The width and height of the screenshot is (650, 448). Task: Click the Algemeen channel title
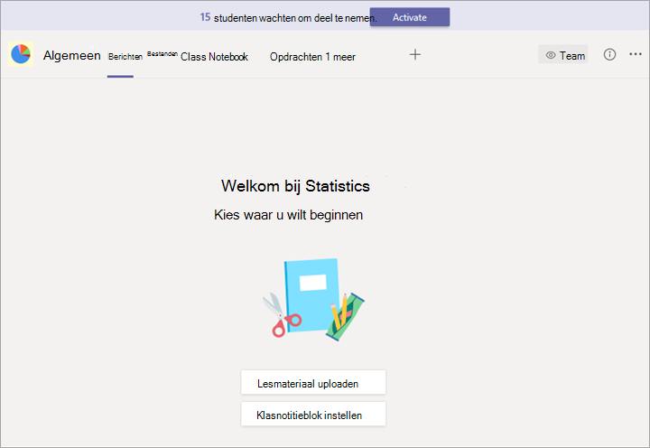71,55
